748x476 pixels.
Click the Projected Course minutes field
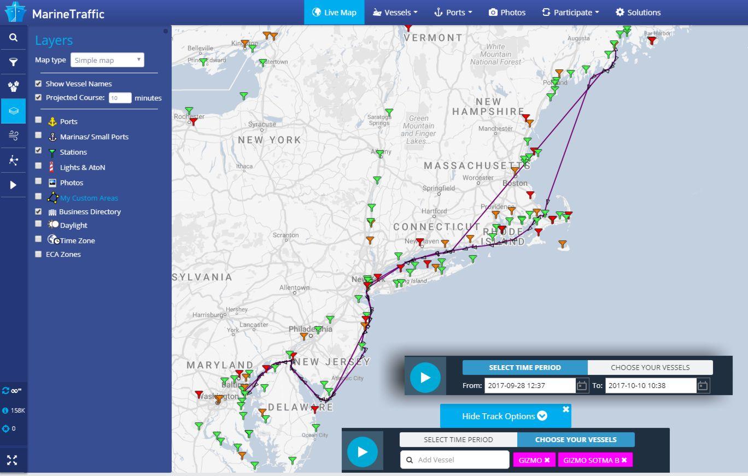pyautogui.click(x=120, y=98)
